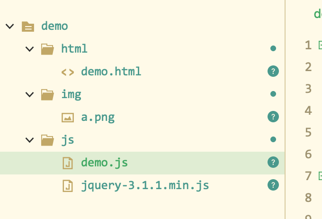Click line number 6 in the editor gutter
This screenshot has width=322, height=219.
tap(308, 154)
